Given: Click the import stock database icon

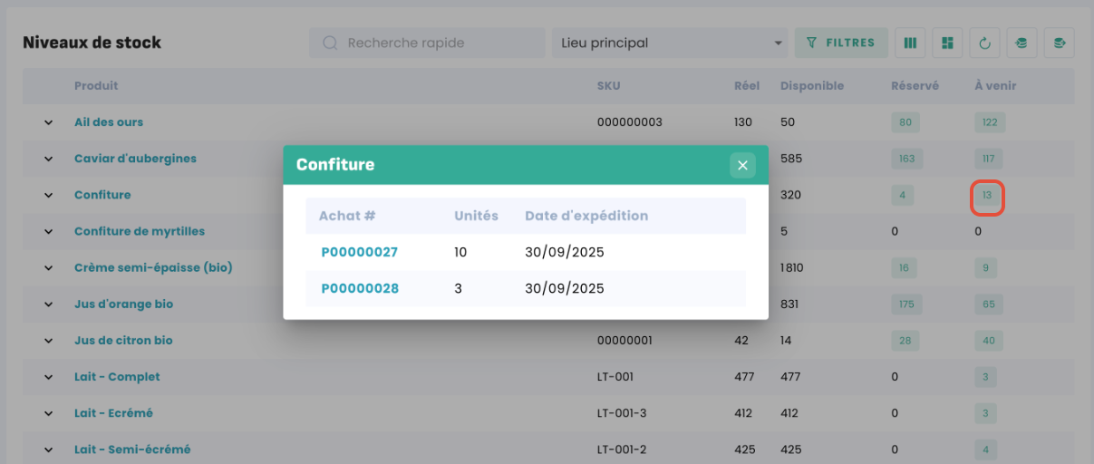Looking at the screenshot, I should 1021,43.
